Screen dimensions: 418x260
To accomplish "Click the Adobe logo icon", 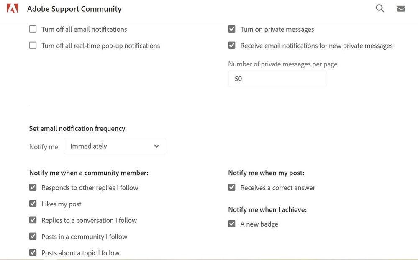I will click(x=13, y=8).
